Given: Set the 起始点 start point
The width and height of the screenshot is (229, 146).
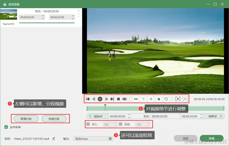Looking at the screenshot, I should (x=97, y=116).
